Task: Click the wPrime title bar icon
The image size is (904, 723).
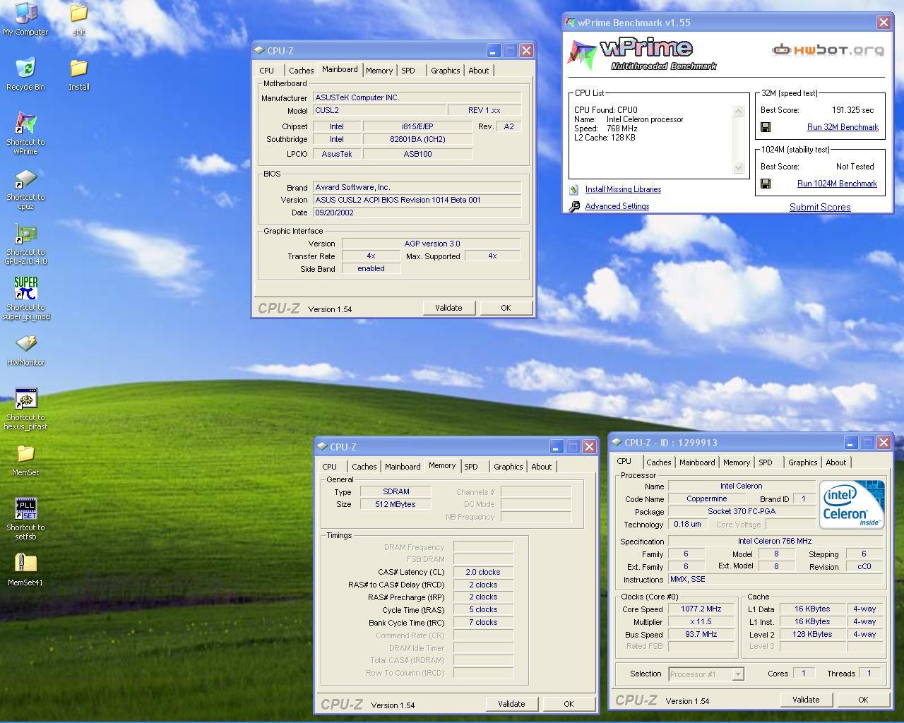Action: [570, 22]
